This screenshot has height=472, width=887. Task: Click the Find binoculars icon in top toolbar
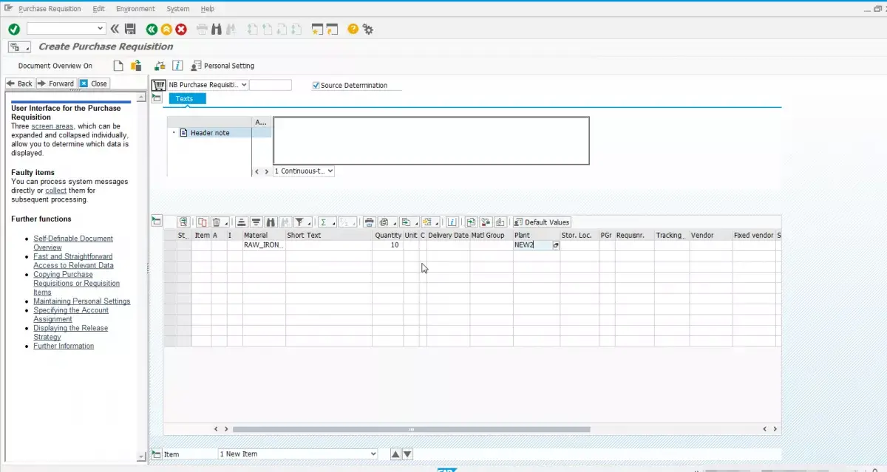[217, 29]
